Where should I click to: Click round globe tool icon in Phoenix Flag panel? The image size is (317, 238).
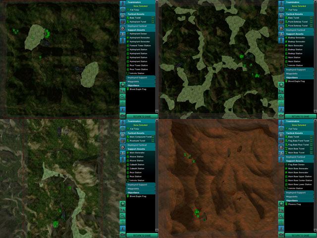point(281,204)
